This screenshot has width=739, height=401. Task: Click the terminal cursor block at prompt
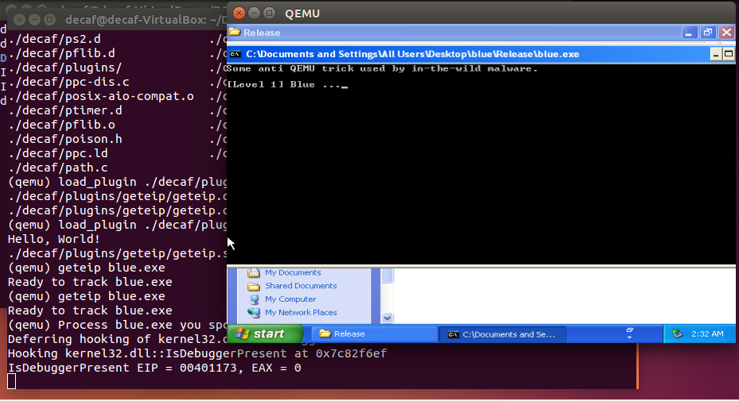[12, 381]
